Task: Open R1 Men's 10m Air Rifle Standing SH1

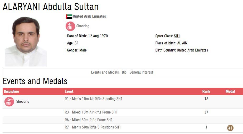Action: [x=94, y=99]
